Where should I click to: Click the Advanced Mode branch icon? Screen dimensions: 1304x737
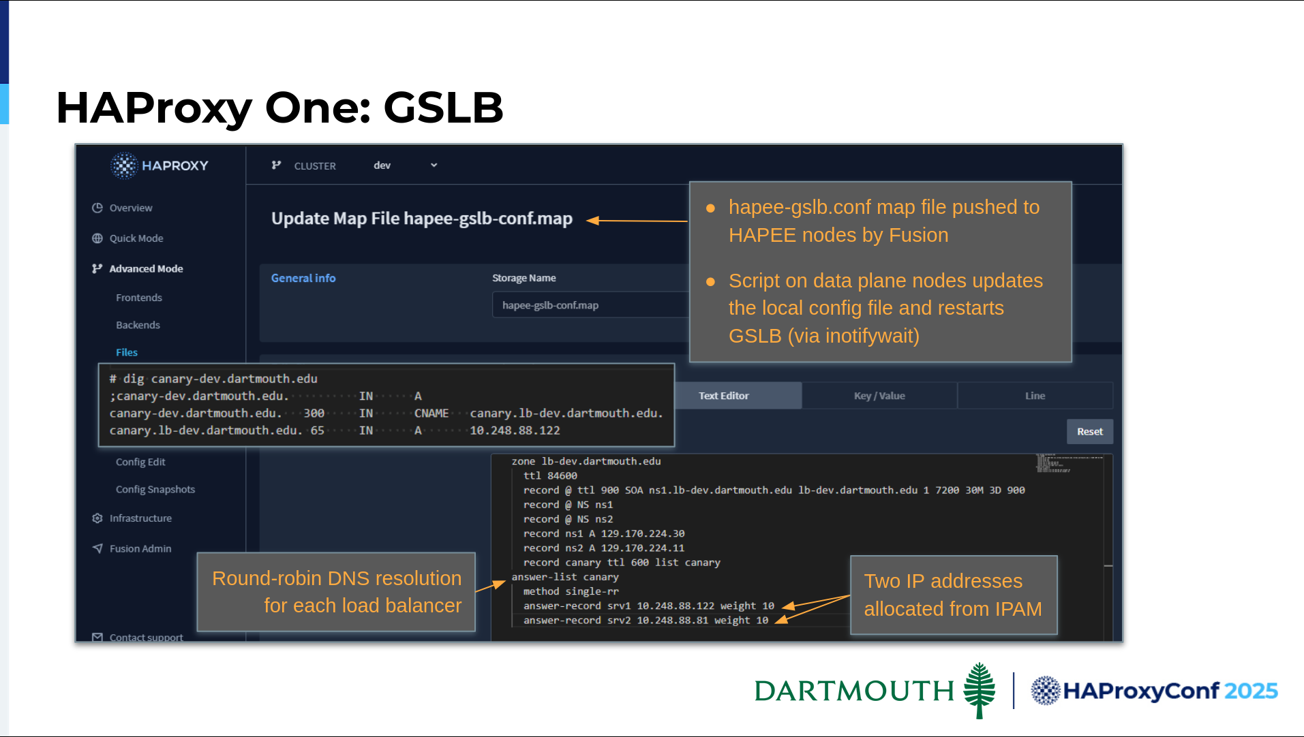point(97,268)
